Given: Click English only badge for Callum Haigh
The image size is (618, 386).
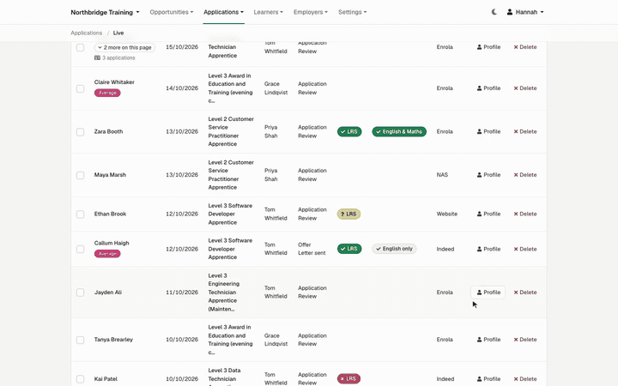Looking at the screenshot, I should tap(394, 249).
